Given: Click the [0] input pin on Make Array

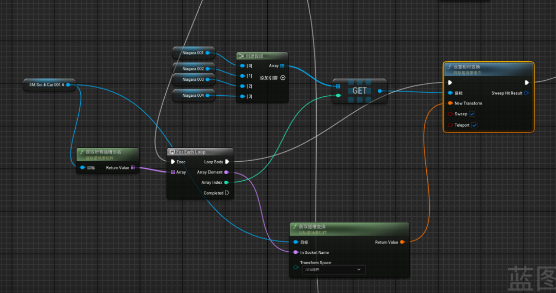Looking at the screenshot, I should pos(242,65).
